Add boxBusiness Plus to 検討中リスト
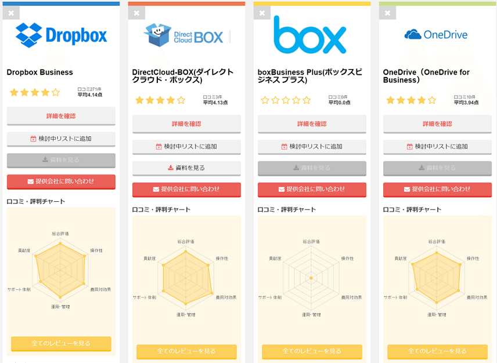 point(312,147)
